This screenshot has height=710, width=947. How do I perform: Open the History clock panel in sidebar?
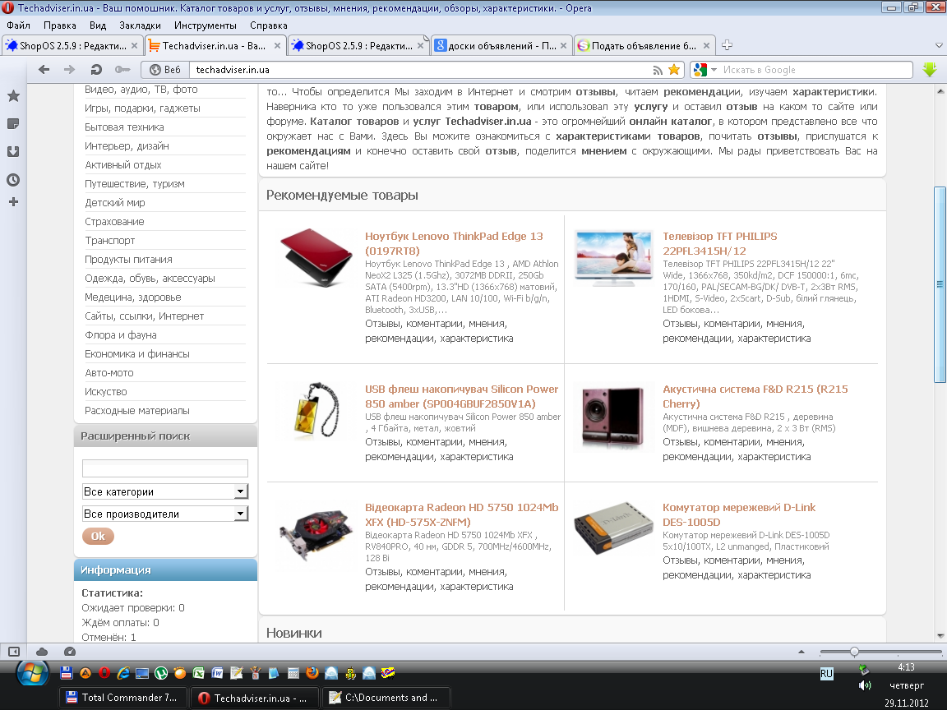[x=13, y=180]
